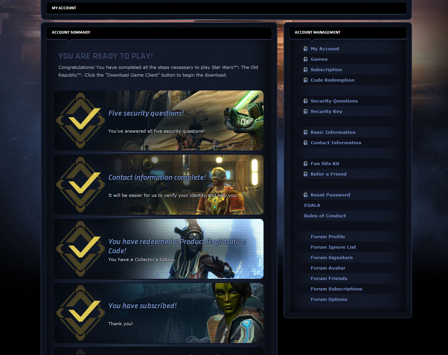Choose Refer a Friend
Viewport: 448px width, 355px height.
[x=328, y=174]
